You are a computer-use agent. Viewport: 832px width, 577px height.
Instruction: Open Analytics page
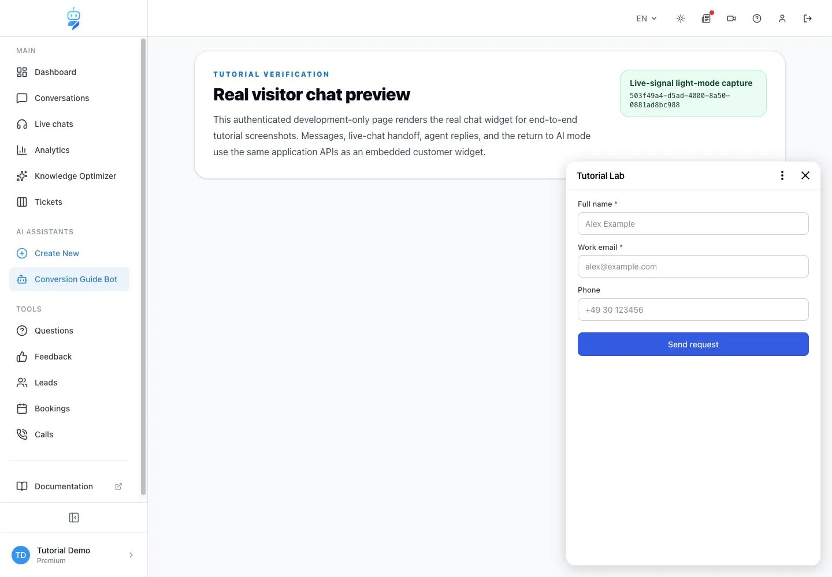pyautogui.click(x=69, y=150)
